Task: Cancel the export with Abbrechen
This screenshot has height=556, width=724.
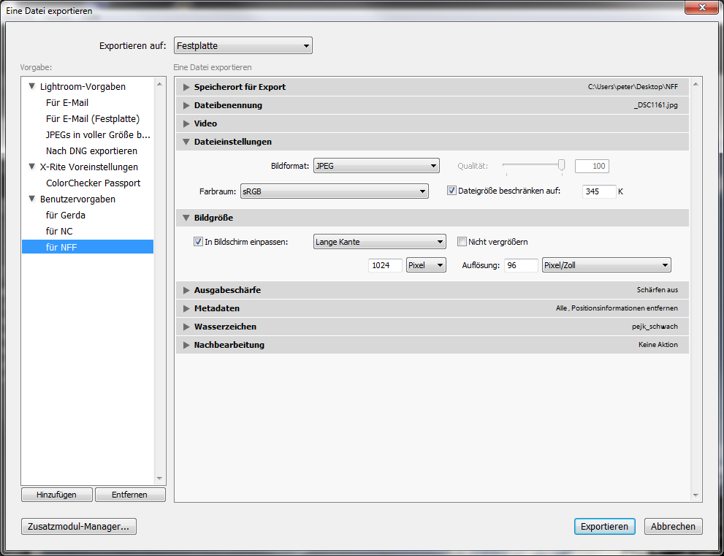Action: [673, 527]
